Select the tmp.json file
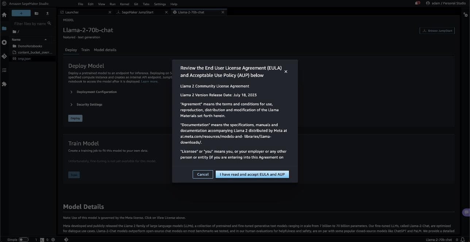 pos(24,59)
